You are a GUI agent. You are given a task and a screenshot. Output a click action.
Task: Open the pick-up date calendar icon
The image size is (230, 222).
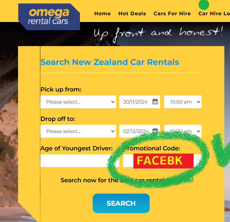pos(155,101)
